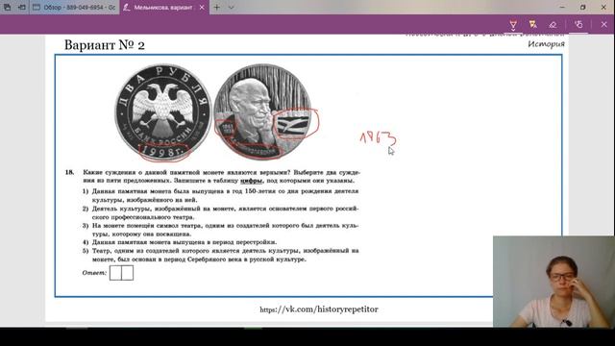Click statement 4 about перестройки
The image size is (615, 346).
pyautogui.click(x=180, y=242)
